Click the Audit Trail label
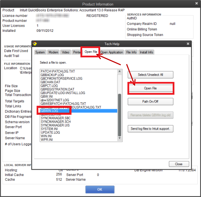 (x=11, y=56)
